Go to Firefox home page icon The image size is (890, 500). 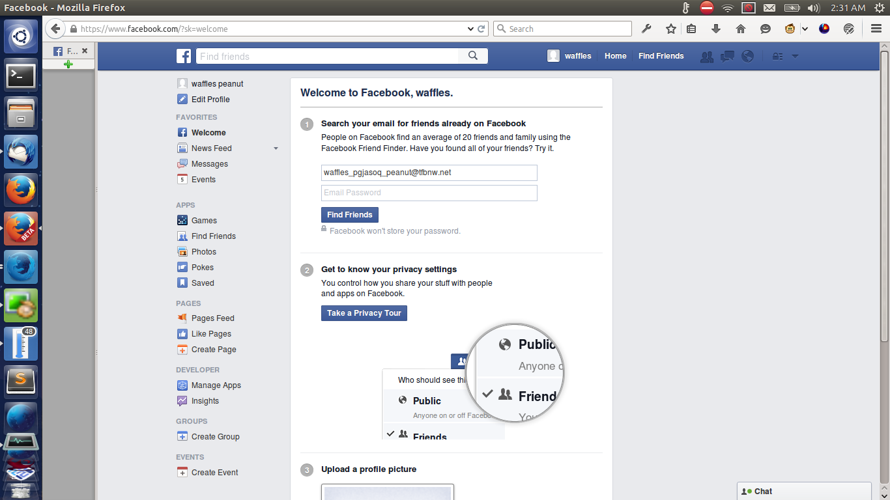(x=741, y=29)
